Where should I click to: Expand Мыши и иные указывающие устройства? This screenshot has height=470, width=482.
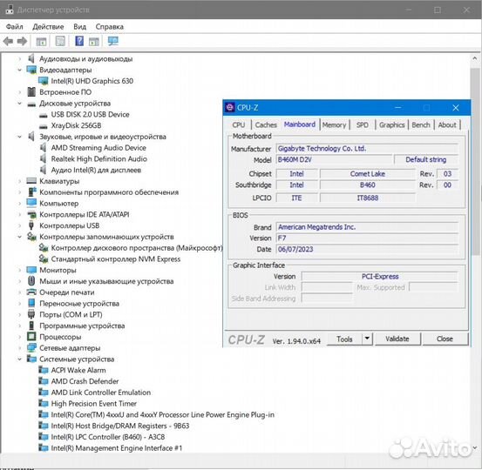click(x=19, y=281)
